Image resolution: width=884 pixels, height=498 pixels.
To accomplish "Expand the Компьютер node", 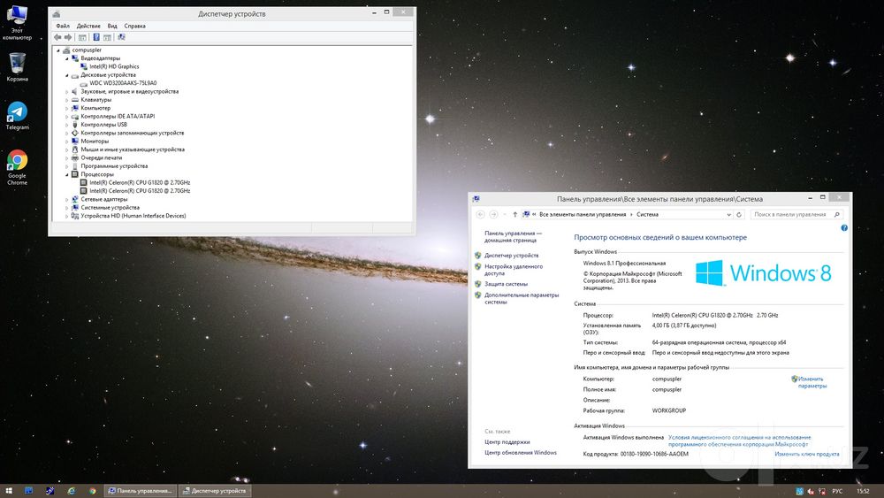I will click(66, 108).
